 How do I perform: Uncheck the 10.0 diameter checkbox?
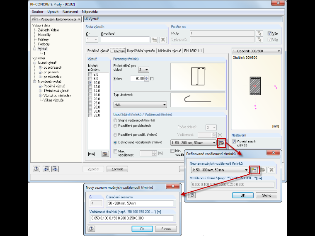coord(90,82)
